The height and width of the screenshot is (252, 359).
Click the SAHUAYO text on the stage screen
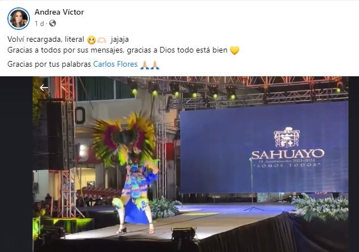288,154
